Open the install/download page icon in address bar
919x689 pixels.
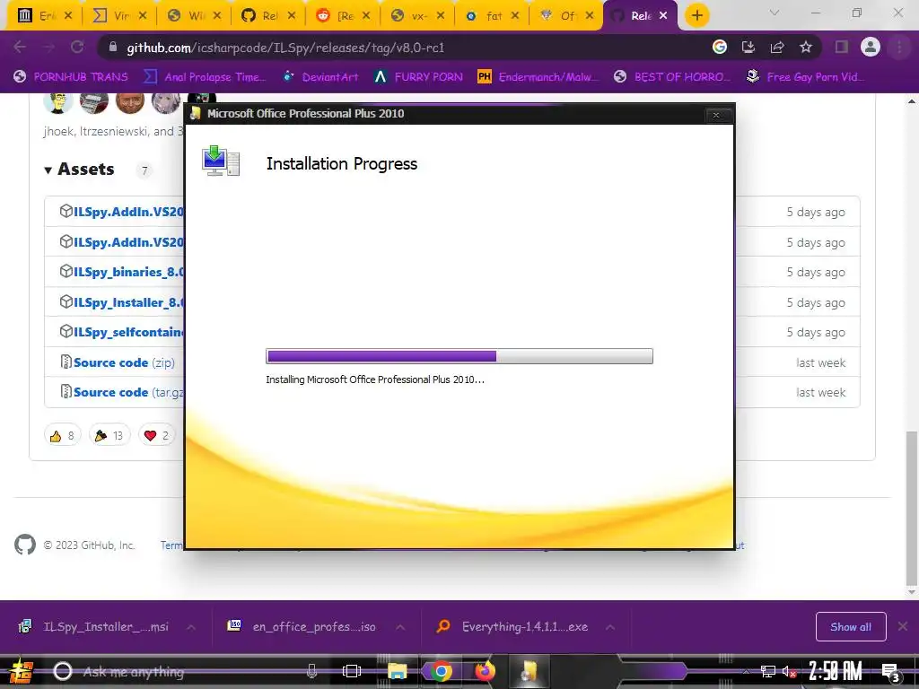point(748,48)
